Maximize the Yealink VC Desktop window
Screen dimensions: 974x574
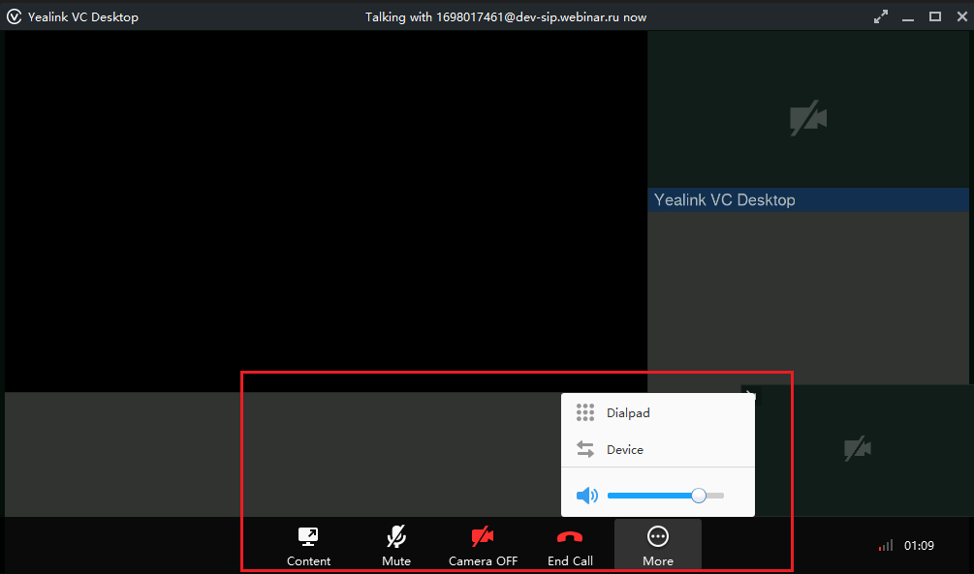(x=935, y=16)
